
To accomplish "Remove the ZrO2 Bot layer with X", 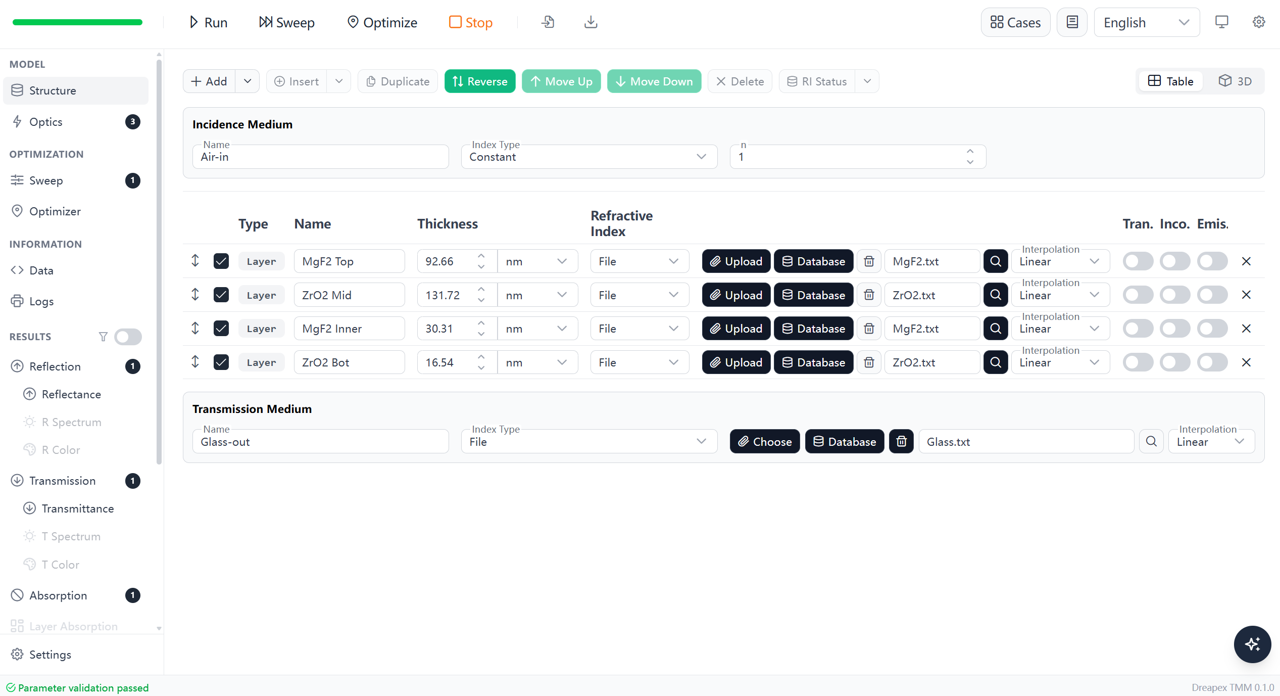I will [x=1246, y=362].
